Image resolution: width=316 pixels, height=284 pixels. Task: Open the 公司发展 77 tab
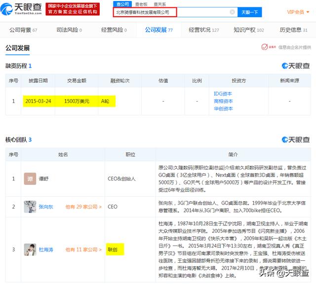(159, 30)
